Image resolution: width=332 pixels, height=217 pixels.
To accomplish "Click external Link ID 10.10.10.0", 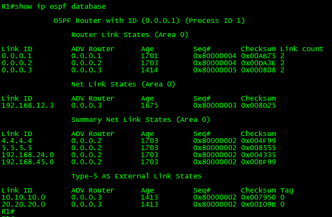I will (23, 197).
